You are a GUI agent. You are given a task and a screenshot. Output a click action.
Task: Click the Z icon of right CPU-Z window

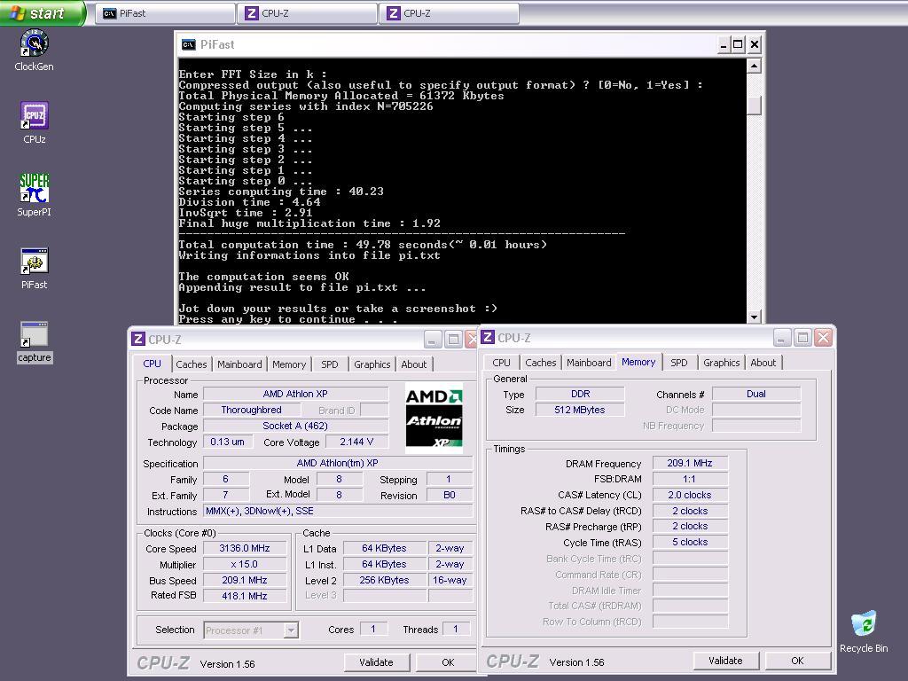click(488, 337)
